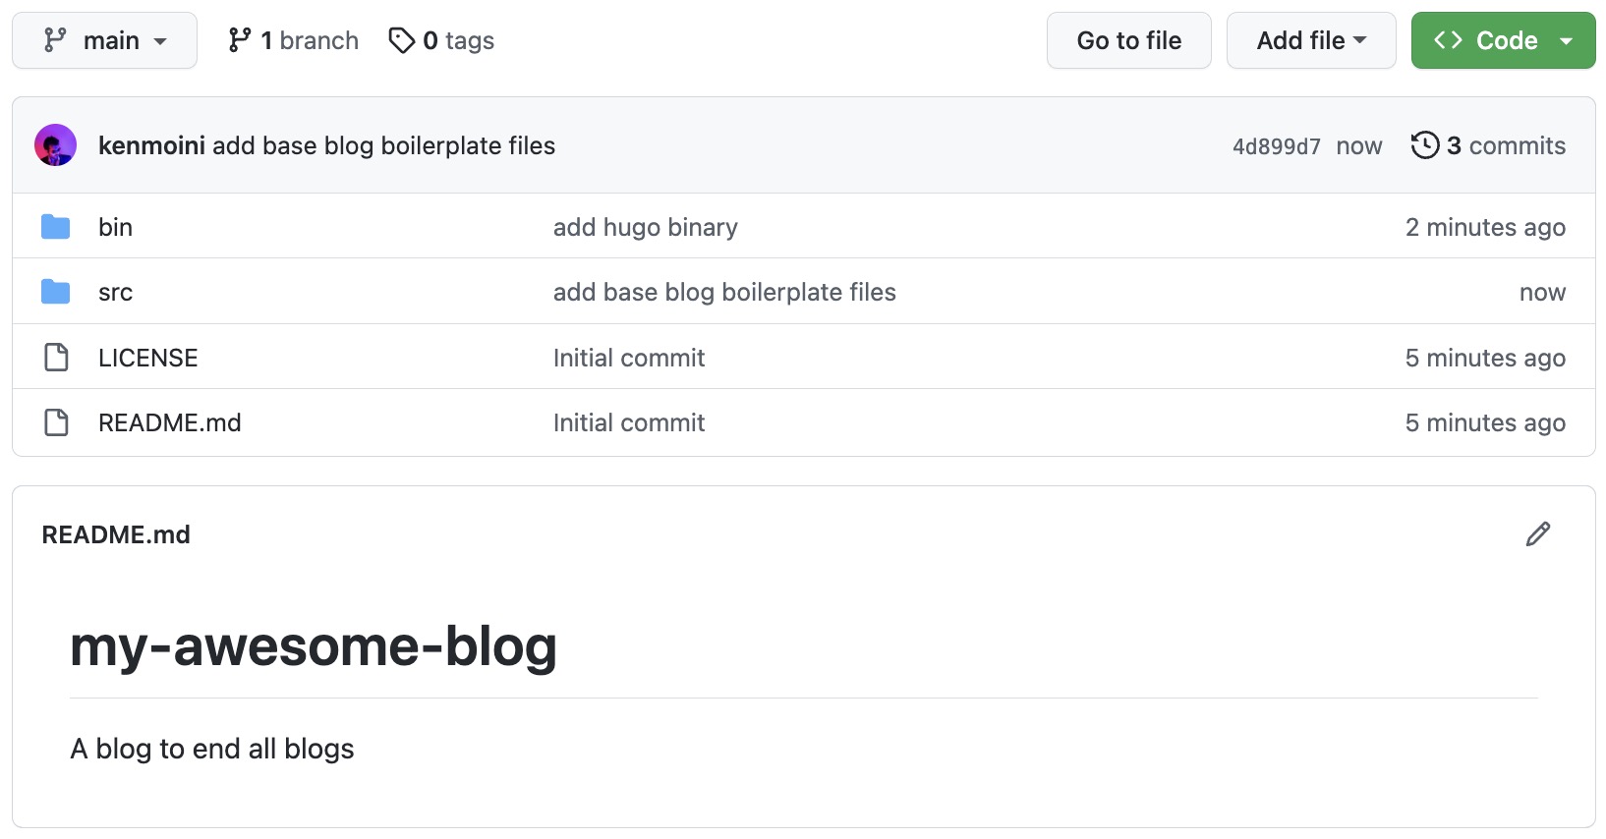Click the bin folder icon
This screenshot has height=839, width=1606.
pyautogui.click(x=56, y=227)
